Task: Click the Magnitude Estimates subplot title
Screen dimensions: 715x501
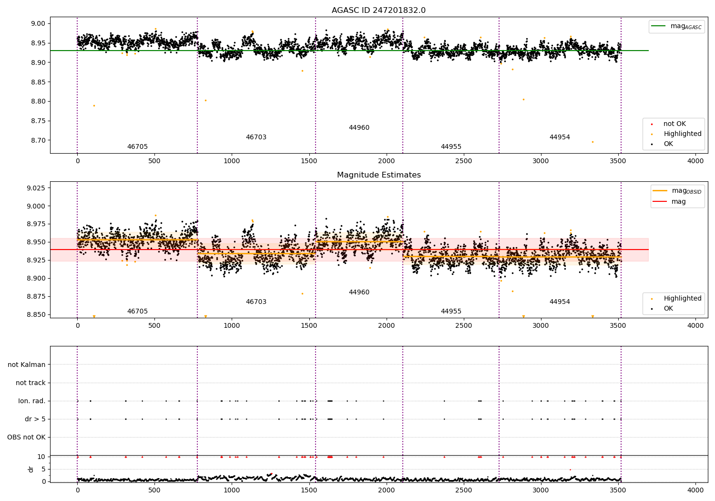Action: [x=378, y=175]
